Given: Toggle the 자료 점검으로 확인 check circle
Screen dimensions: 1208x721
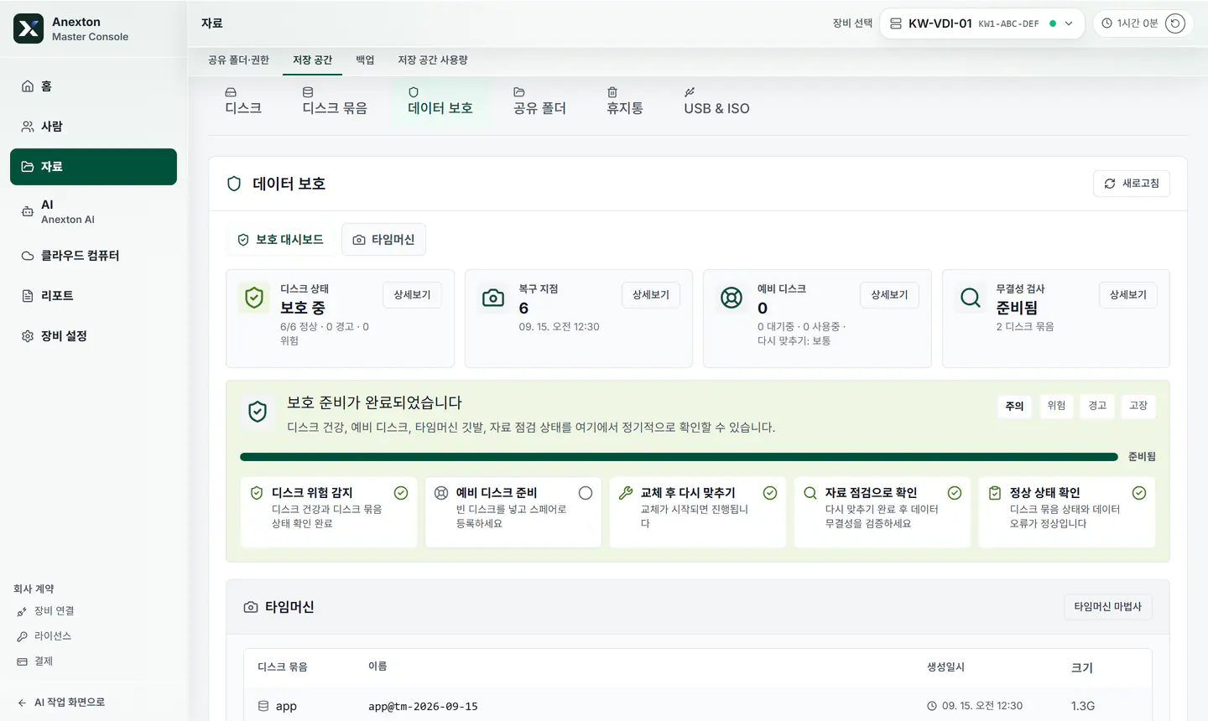Looking at the screenshot, I should tap(955, 493).
